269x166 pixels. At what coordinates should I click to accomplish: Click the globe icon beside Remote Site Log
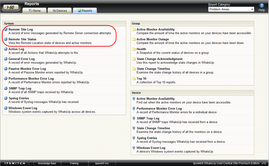click(6, 30)
